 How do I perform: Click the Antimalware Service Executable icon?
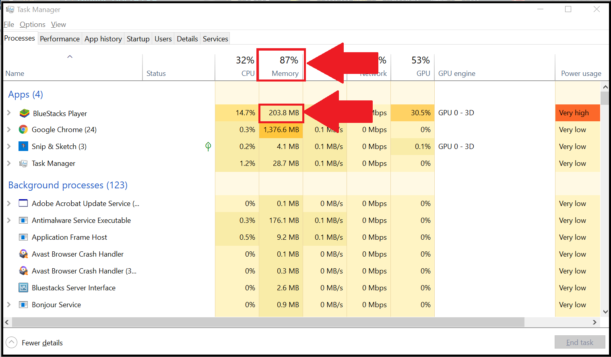click(x=23, y=220)
